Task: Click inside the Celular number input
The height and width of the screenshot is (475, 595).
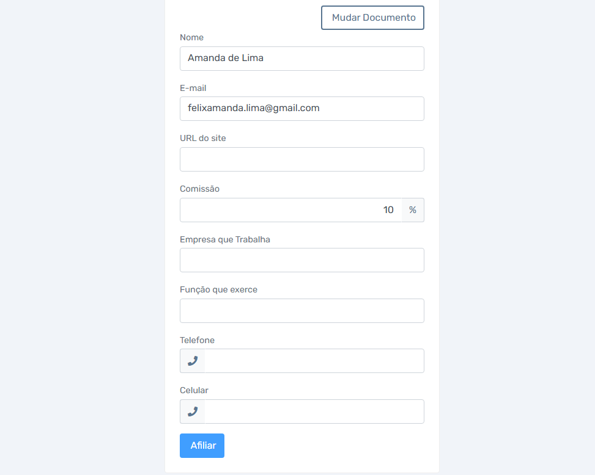Action: tap(314, 412)
